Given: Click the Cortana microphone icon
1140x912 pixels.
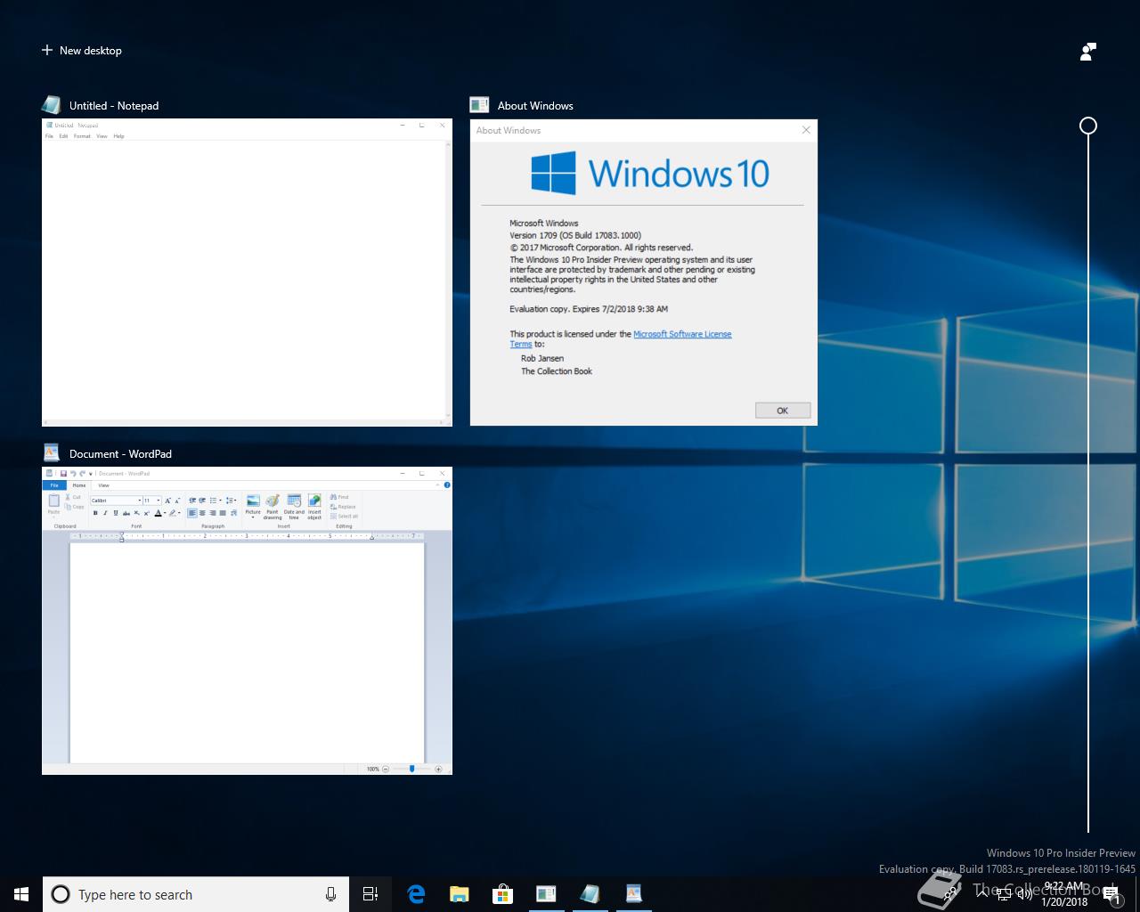Looking at the screenshot, I should [330, 894].
